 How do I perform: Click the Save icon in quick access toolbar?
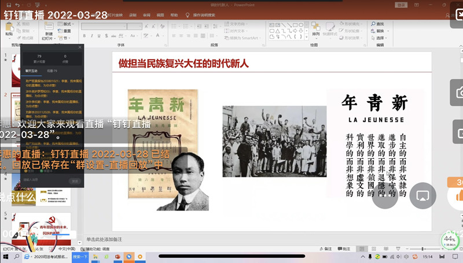coord(9,5)
